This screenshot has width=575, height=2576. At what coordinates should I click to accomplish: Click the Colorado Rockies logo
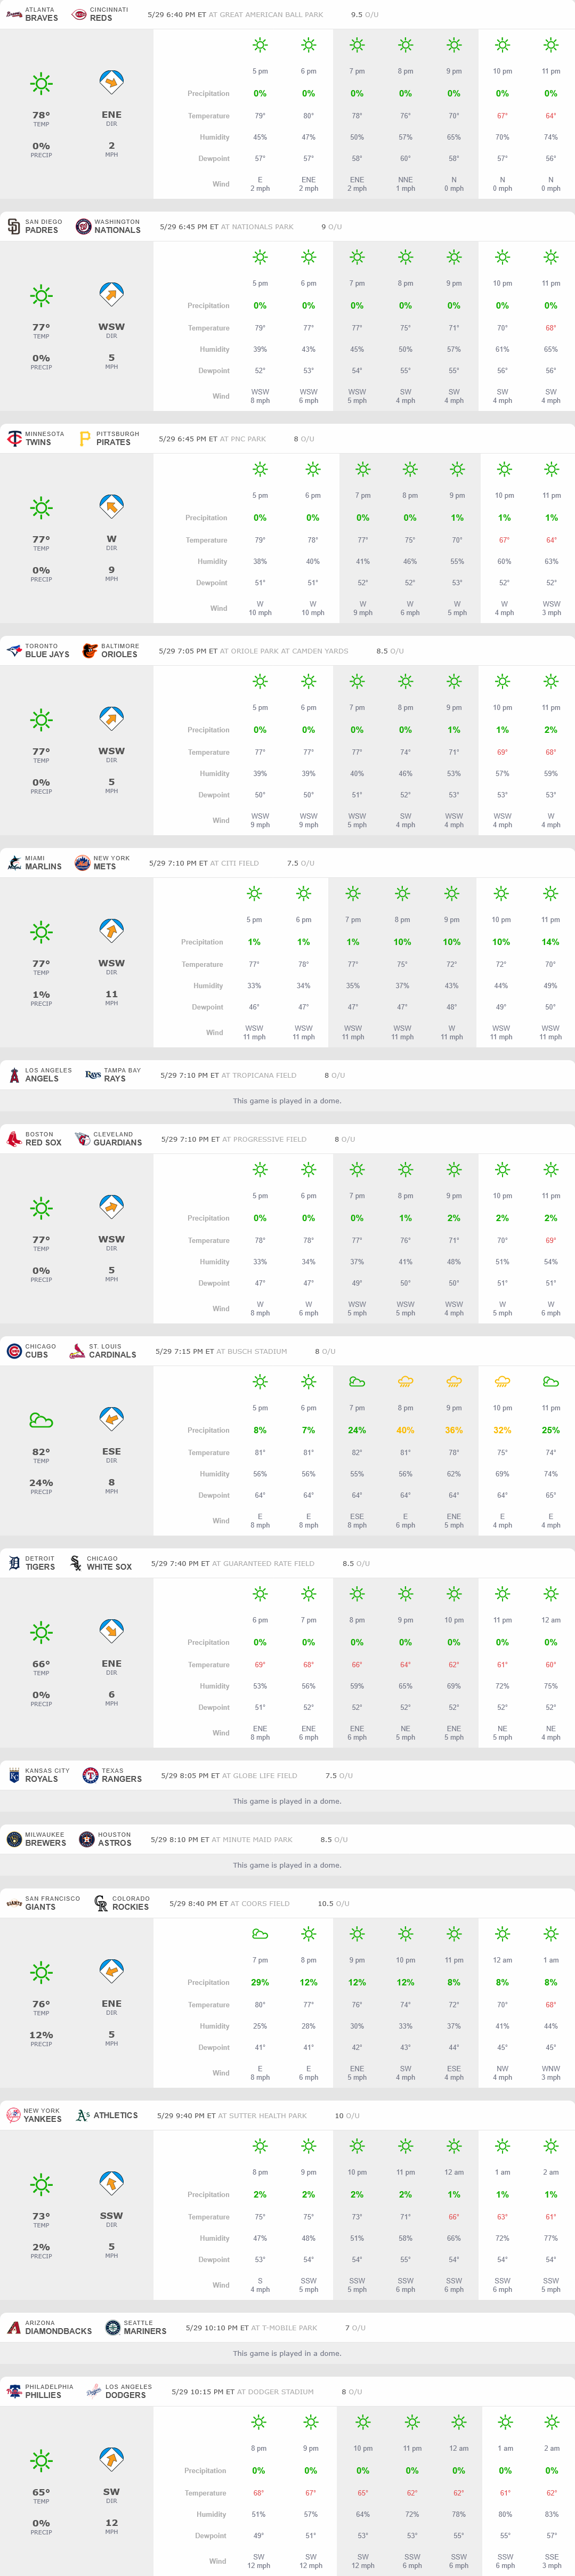pos(101,1903)
